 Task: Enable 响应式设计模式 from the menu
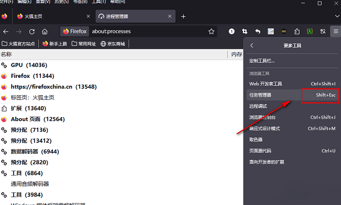click(292, 129)
